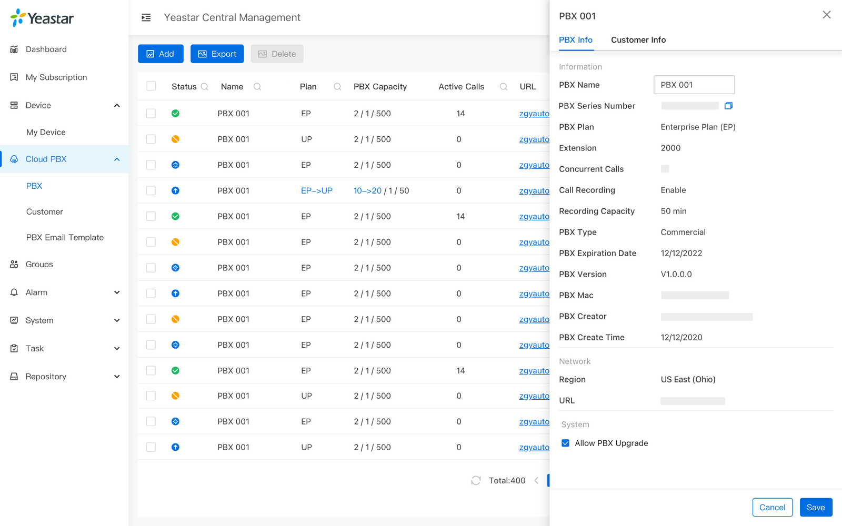Image resolution: width=842 pixels, height=526 pixels.
Task: Collapse the Cloud PBX menu chevron
Action: pyautogui.click(x=117, y=159)
